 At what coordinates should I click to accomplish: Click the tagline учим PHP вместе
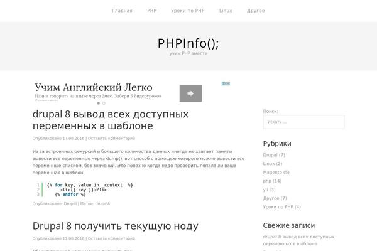click(188, 53)
